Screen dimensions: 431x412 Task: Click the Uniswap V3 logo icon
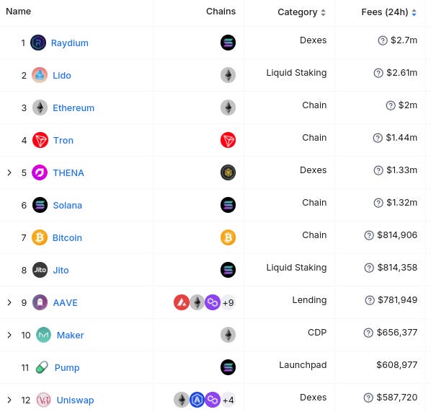click(43, 400)
